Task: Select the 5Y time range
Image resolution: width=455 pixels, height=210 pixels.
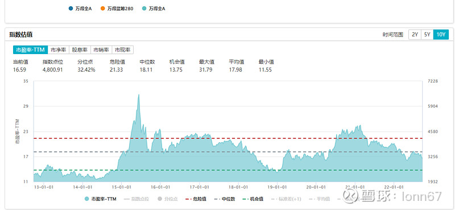Action: pyautogui.click(x=427, y=34)
